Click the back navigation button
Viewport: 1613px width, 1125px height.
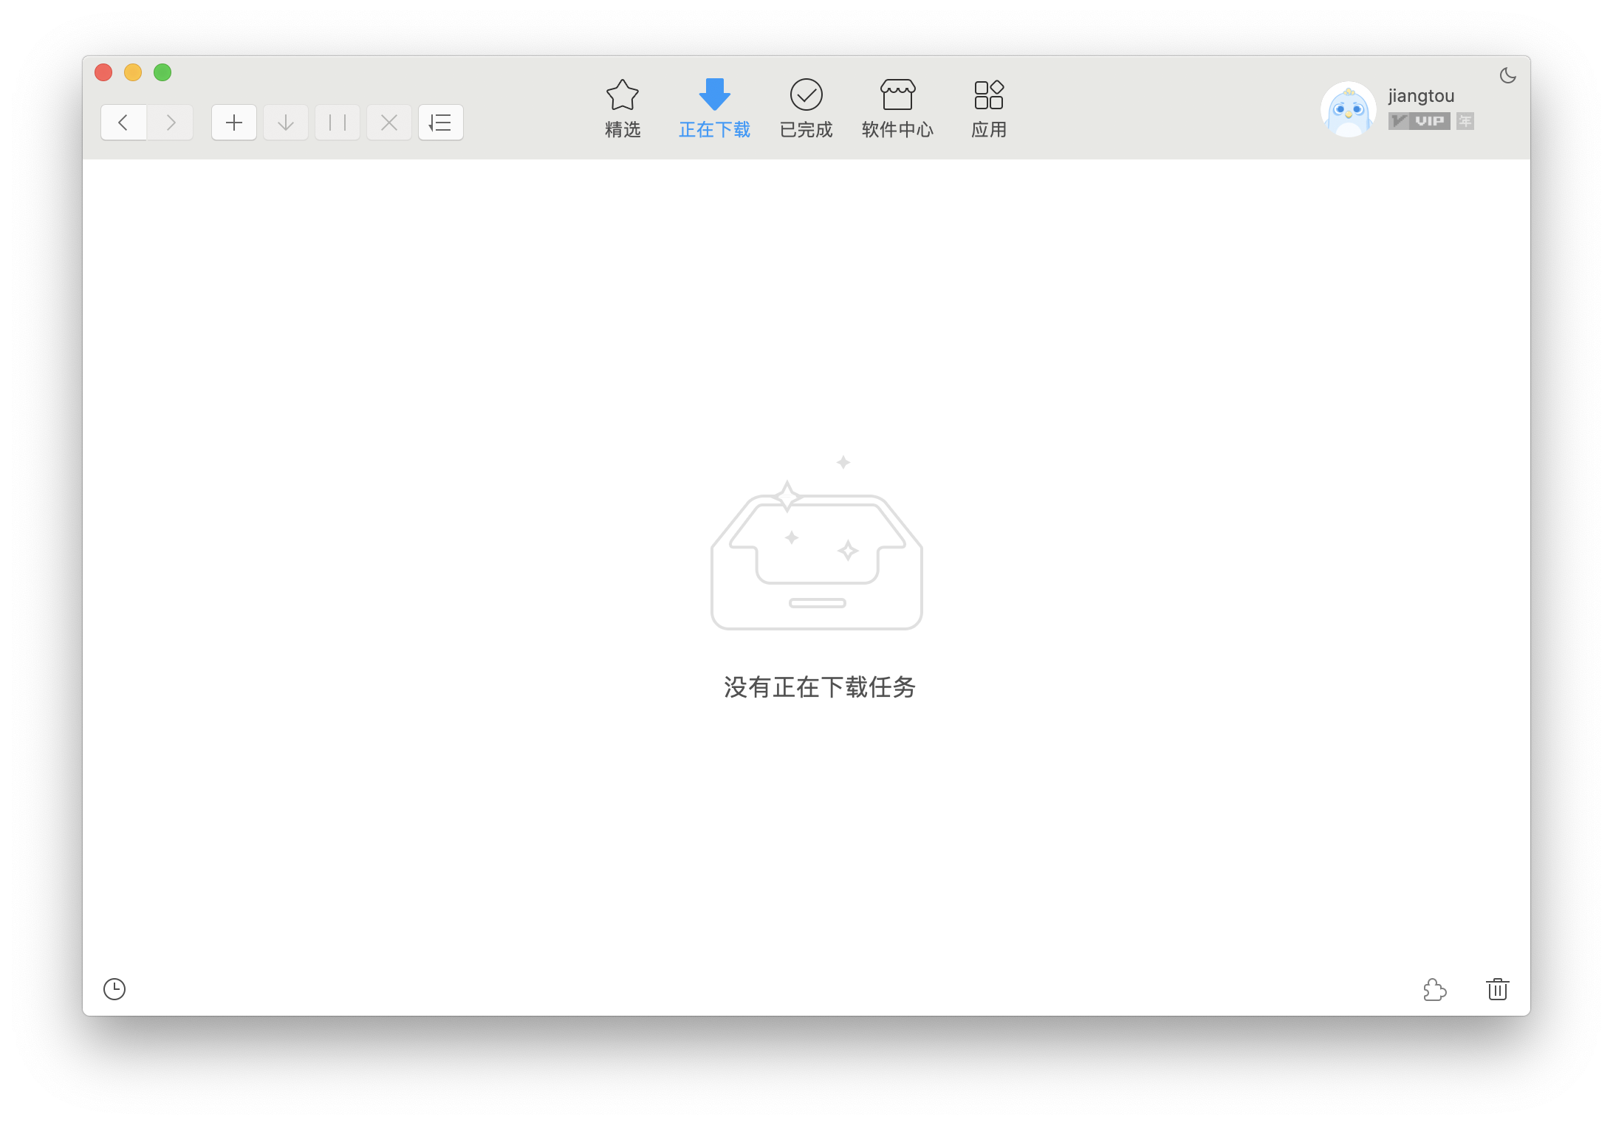(123, 122)
